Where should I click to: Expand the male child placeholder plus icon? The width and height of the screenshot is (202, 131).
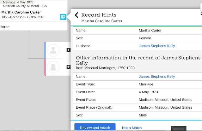pos(68,50)
